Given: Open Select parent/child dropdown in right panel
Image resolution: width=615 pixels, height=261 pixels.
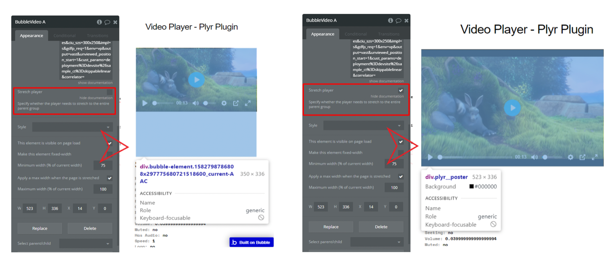Looking at the screenshot, I should 377,242.
